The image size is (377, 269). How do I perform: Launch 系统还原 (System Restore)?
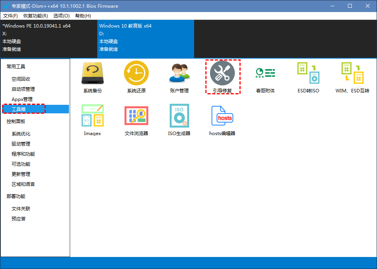tap(136, 76)
